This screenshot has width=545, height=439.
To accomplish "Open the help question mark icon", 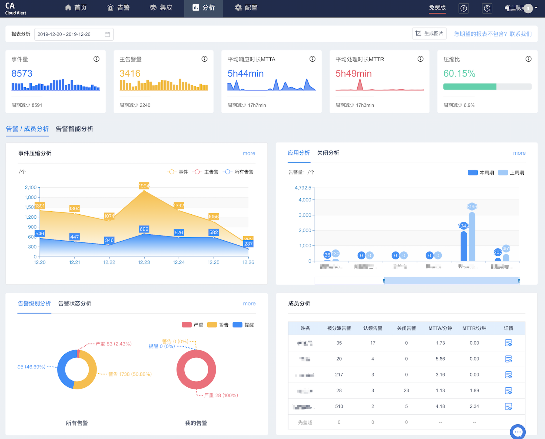I will pyautogui.click(x=487, y=8).
